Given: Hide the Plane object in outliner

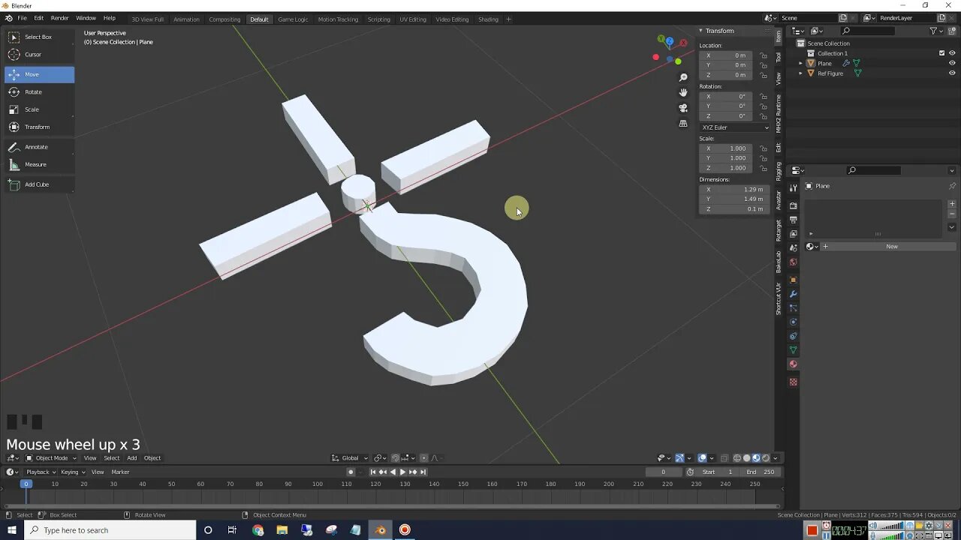Looking at the screenshot, I should coord(952,63).
